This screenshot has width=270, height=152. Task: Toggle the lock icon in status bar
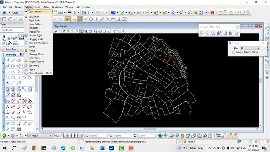(185, 141)
